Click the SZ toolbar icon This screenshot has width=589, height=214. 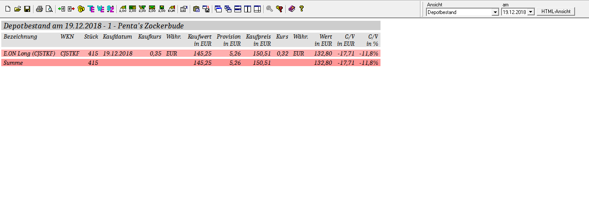(x=110, y=8)
